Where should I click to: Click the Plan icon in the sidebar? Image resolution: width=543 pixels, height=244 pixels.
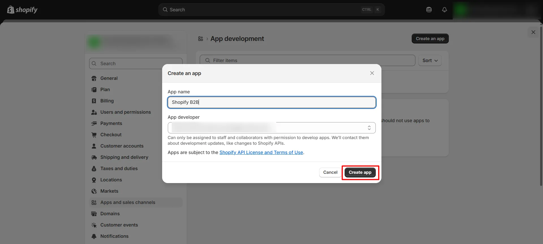pos(94,90)
